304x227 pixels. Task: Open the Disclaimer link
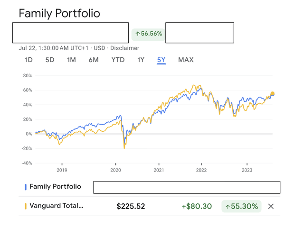125,48
